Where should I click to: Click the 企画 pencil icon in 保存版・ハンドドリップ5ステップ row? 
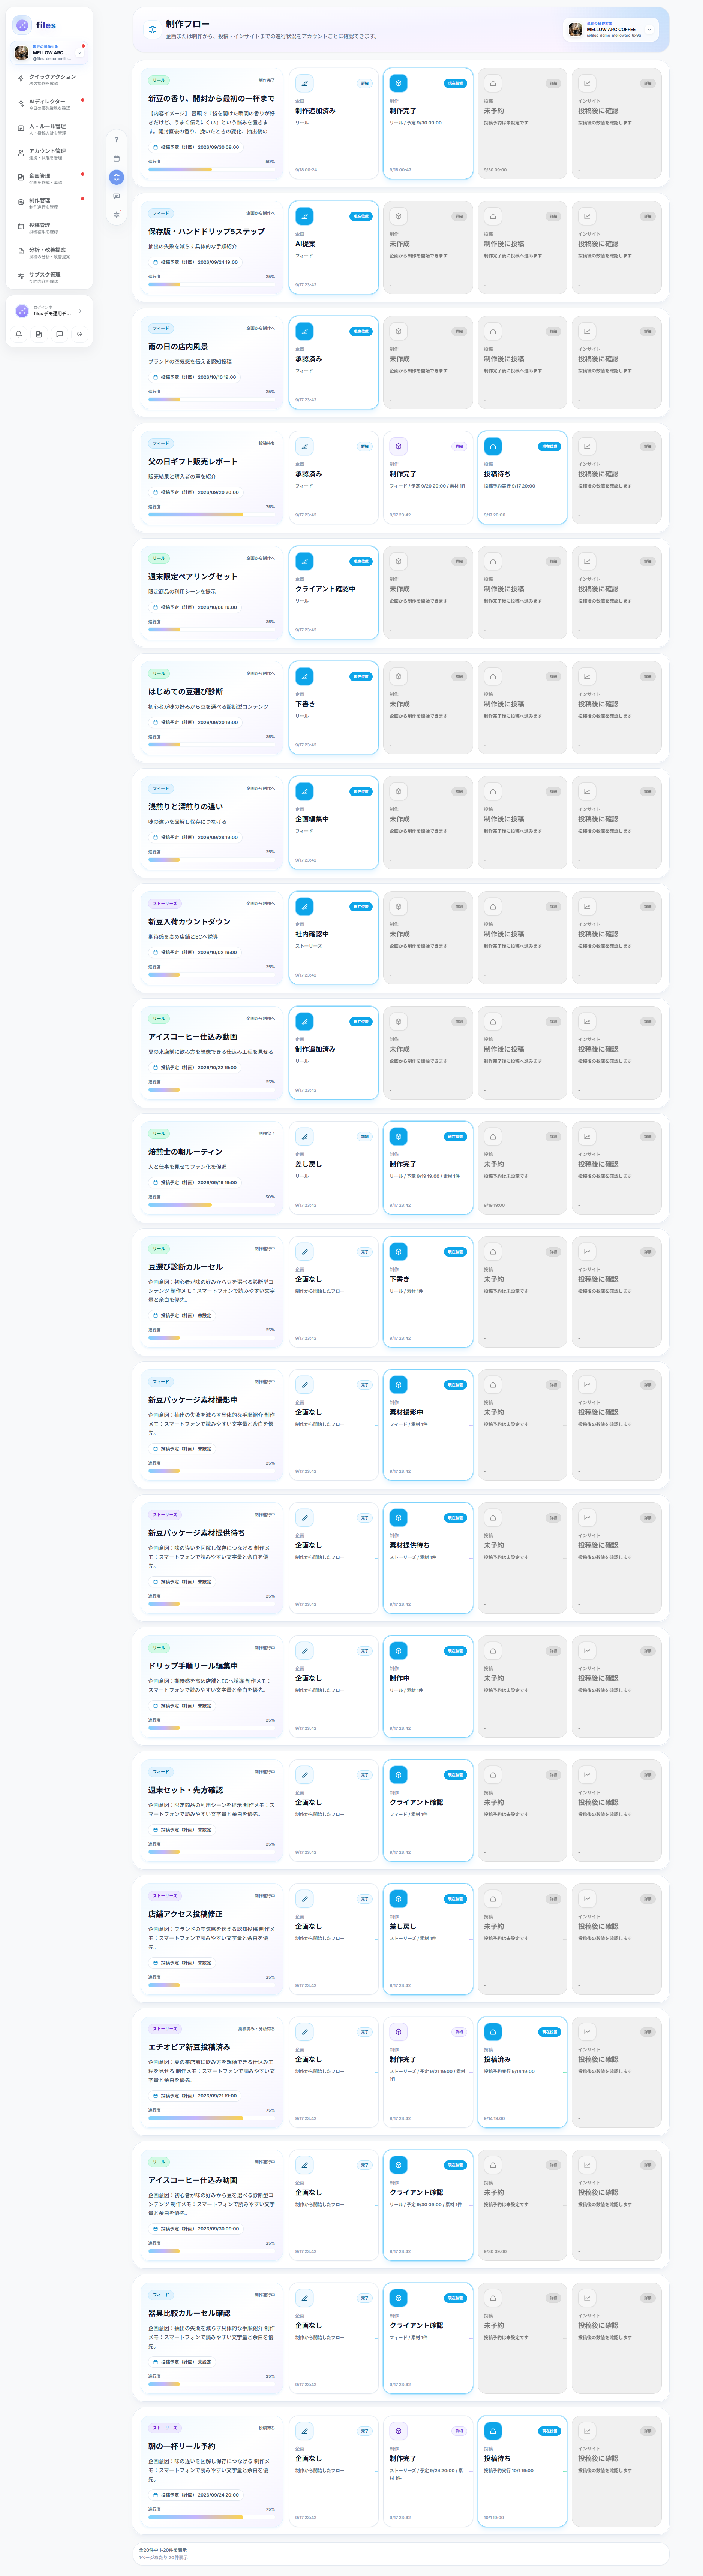[x=304, y=216]
